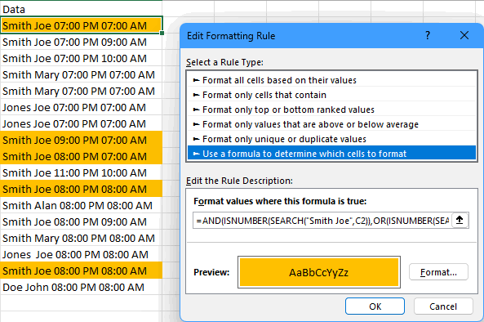
Task: Click the help question mark icon
Action: (428, 35)
